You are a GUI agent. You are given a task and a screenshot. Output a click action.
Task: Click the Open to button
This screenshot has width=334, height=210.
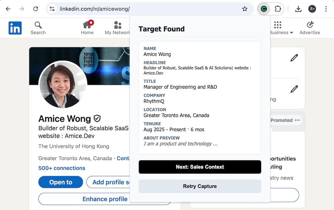[x=60, y=182]
